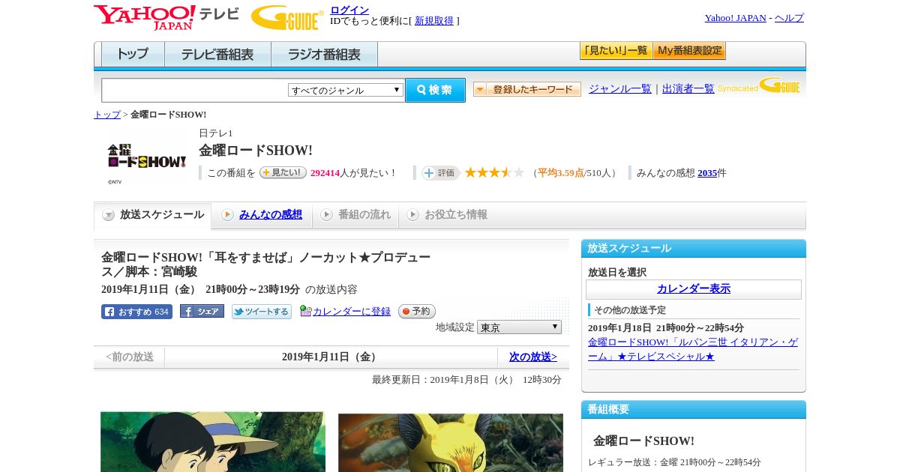The height and width of the screenshot is (472, 900).
Task: Focus the program search text field
Action: pyautogui.click(x=195, y=90)
